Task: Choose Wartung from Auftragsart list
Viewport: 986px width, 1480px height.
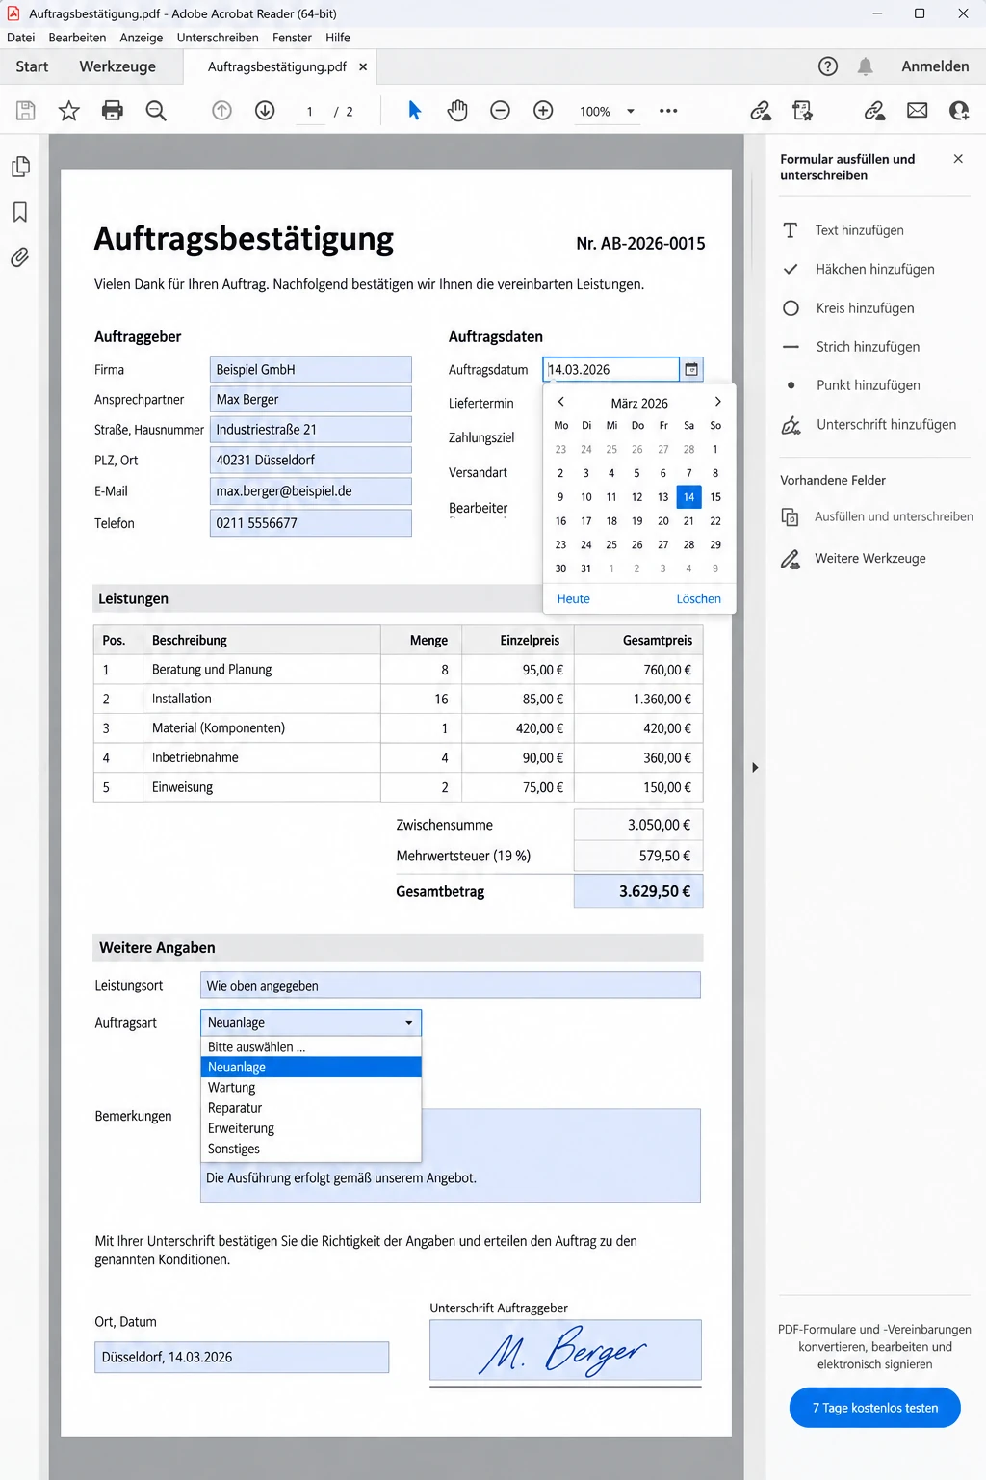Action: point(311,1087)
